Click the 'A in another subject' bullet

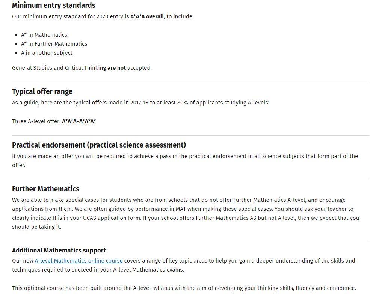click(47, 53)
